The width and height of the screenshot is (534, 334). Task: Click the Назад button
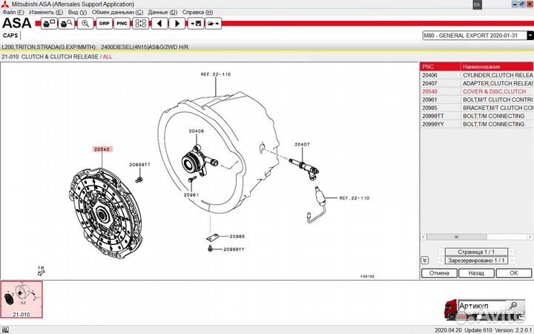point(477,272)
